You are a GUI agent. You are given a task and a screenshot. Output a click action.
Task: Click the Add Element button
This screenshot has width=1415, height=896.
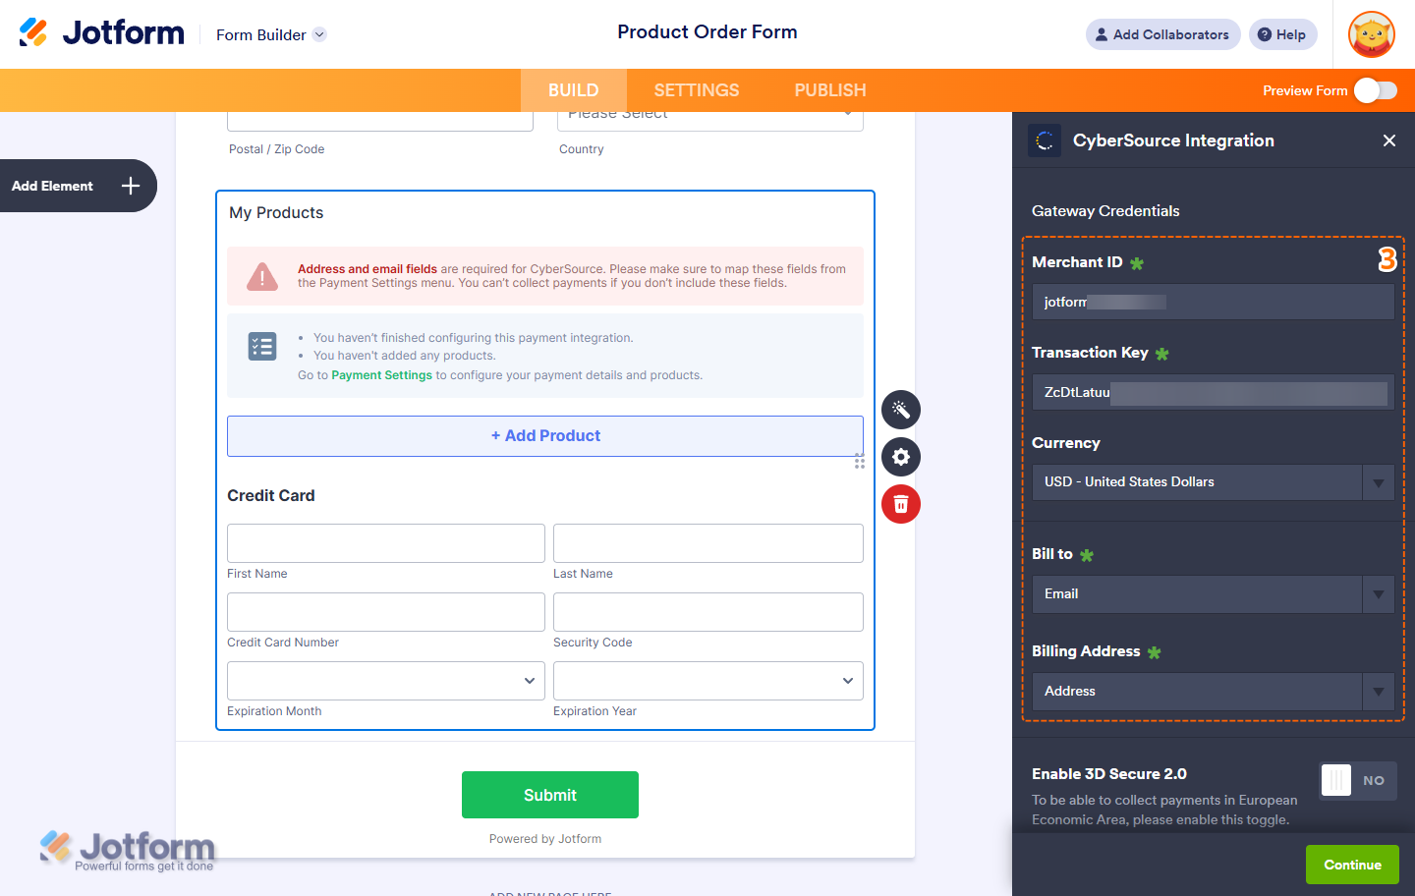pyautogui.click(x=78, y=186)
